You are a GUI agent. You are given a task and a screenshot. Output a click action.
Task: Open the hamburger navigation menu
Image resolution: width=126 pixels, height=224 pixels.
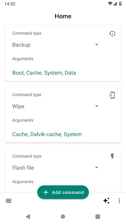[9, 201]
